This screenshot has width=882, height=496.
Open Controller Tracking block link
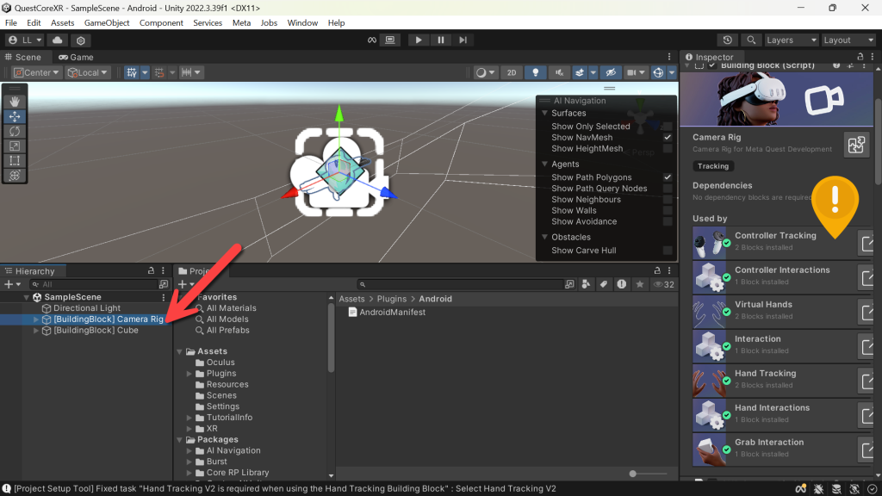click(866, 243)
